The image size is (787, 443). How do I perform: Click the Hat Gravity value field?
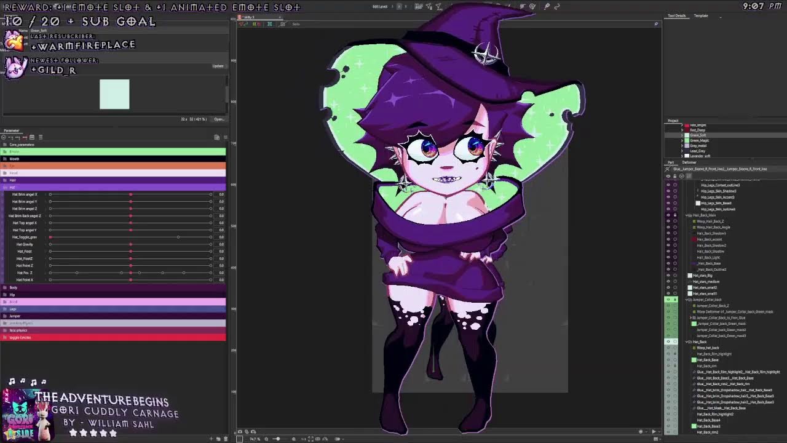pyautogui.click(x=219, y=244)
